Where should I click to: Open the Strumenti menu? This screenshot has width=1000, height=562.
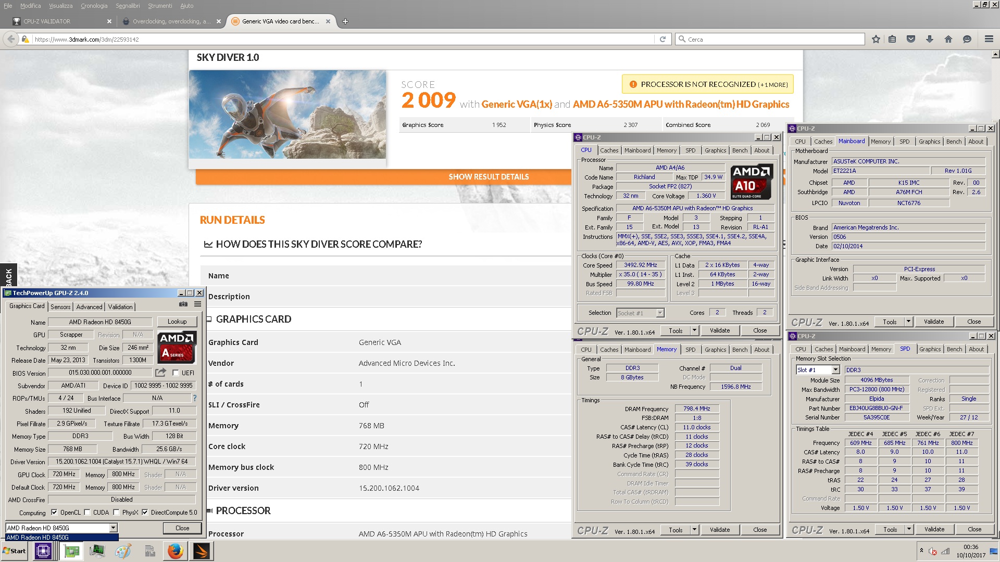coord(160,6)
